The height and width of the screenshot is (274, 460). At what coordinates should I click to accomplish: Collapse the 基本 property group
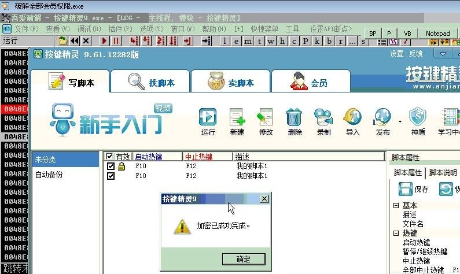(396, 205)
